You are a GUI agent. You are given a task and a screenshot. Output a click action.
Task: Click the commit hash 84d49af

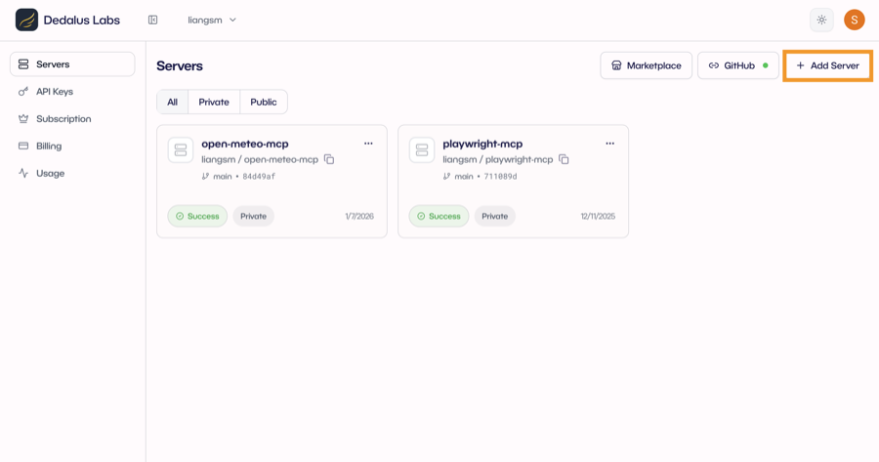[x=259, y=176]
